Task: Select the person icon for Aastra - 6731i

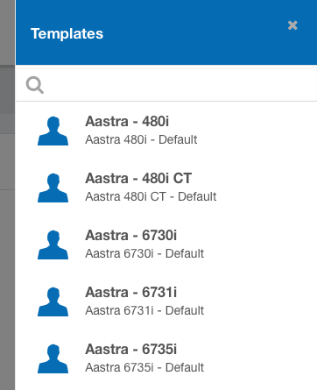Action: (53, 301)
